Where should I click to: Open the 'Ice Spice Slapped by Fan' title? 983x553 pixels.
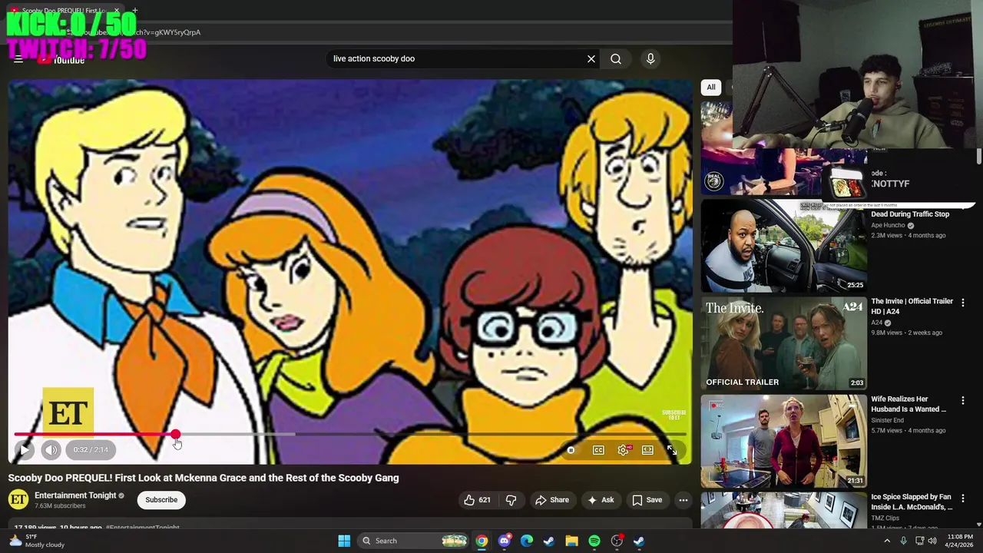click(x=912, y=502)
